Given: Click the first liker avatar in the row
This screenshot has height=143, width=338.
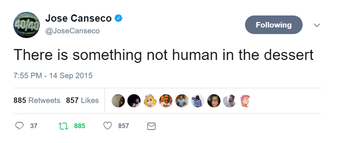Looking at the screenshot, I should pos(118,100).
